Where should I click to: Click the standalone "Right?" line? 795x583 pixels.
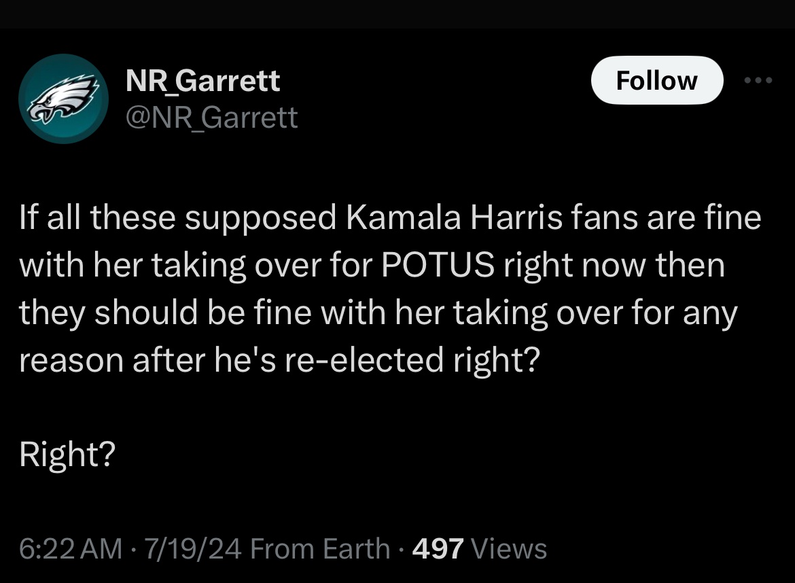(67, 455)
